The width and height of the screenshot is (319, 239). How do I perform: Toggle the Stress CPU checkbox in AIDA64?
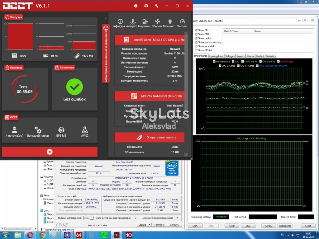196,30
